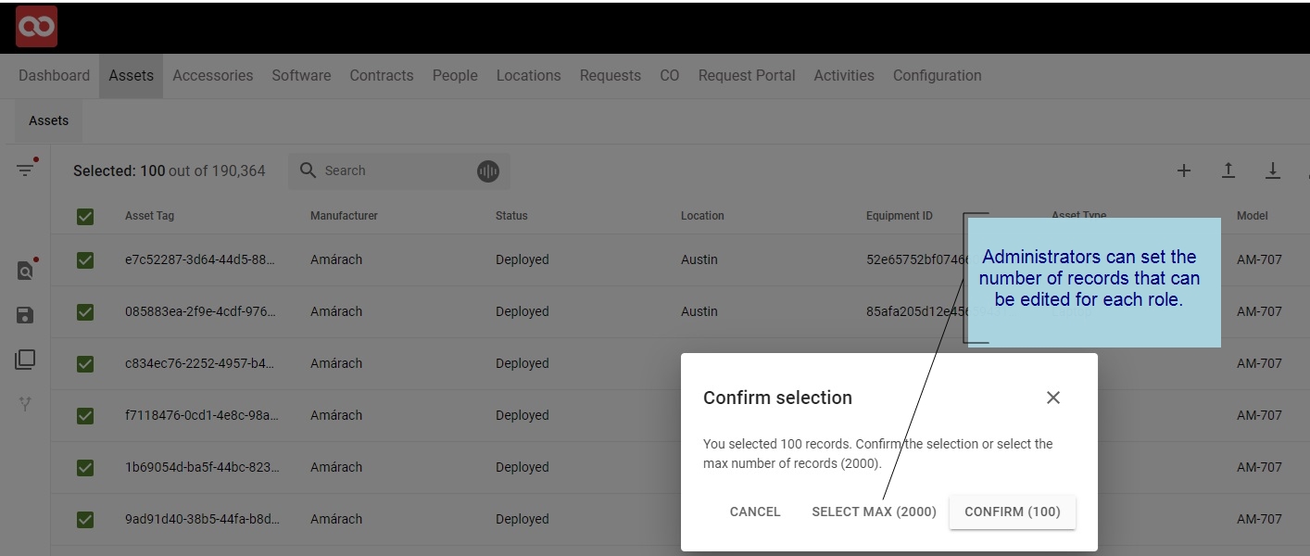Open the Dashboard menu item
The height and width of the screenshot is (556, 1310).
click(54, 76)
